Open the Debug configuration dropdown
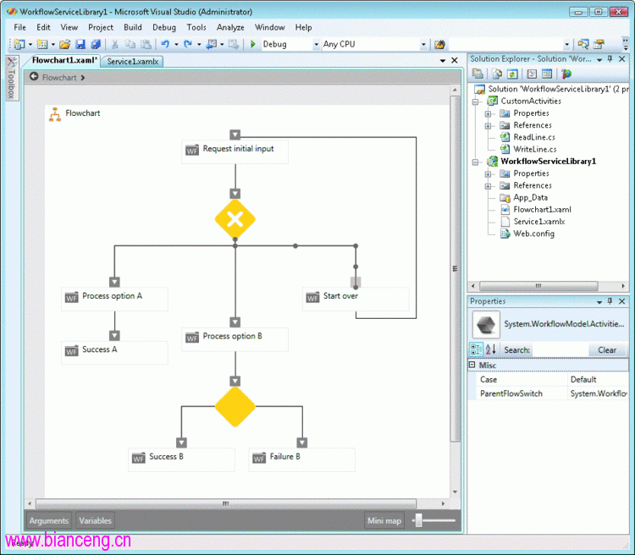The height and width of the screenshot is (555, 635). click(317, 45)
